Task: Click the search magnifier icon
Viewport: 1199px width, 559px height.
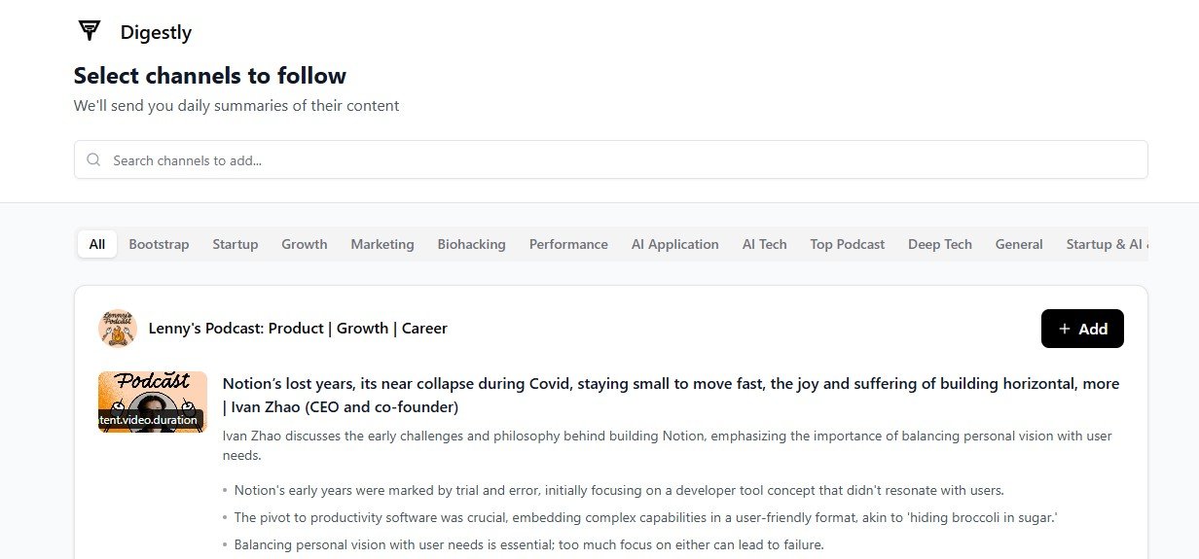Action: (x=93, y=160)
